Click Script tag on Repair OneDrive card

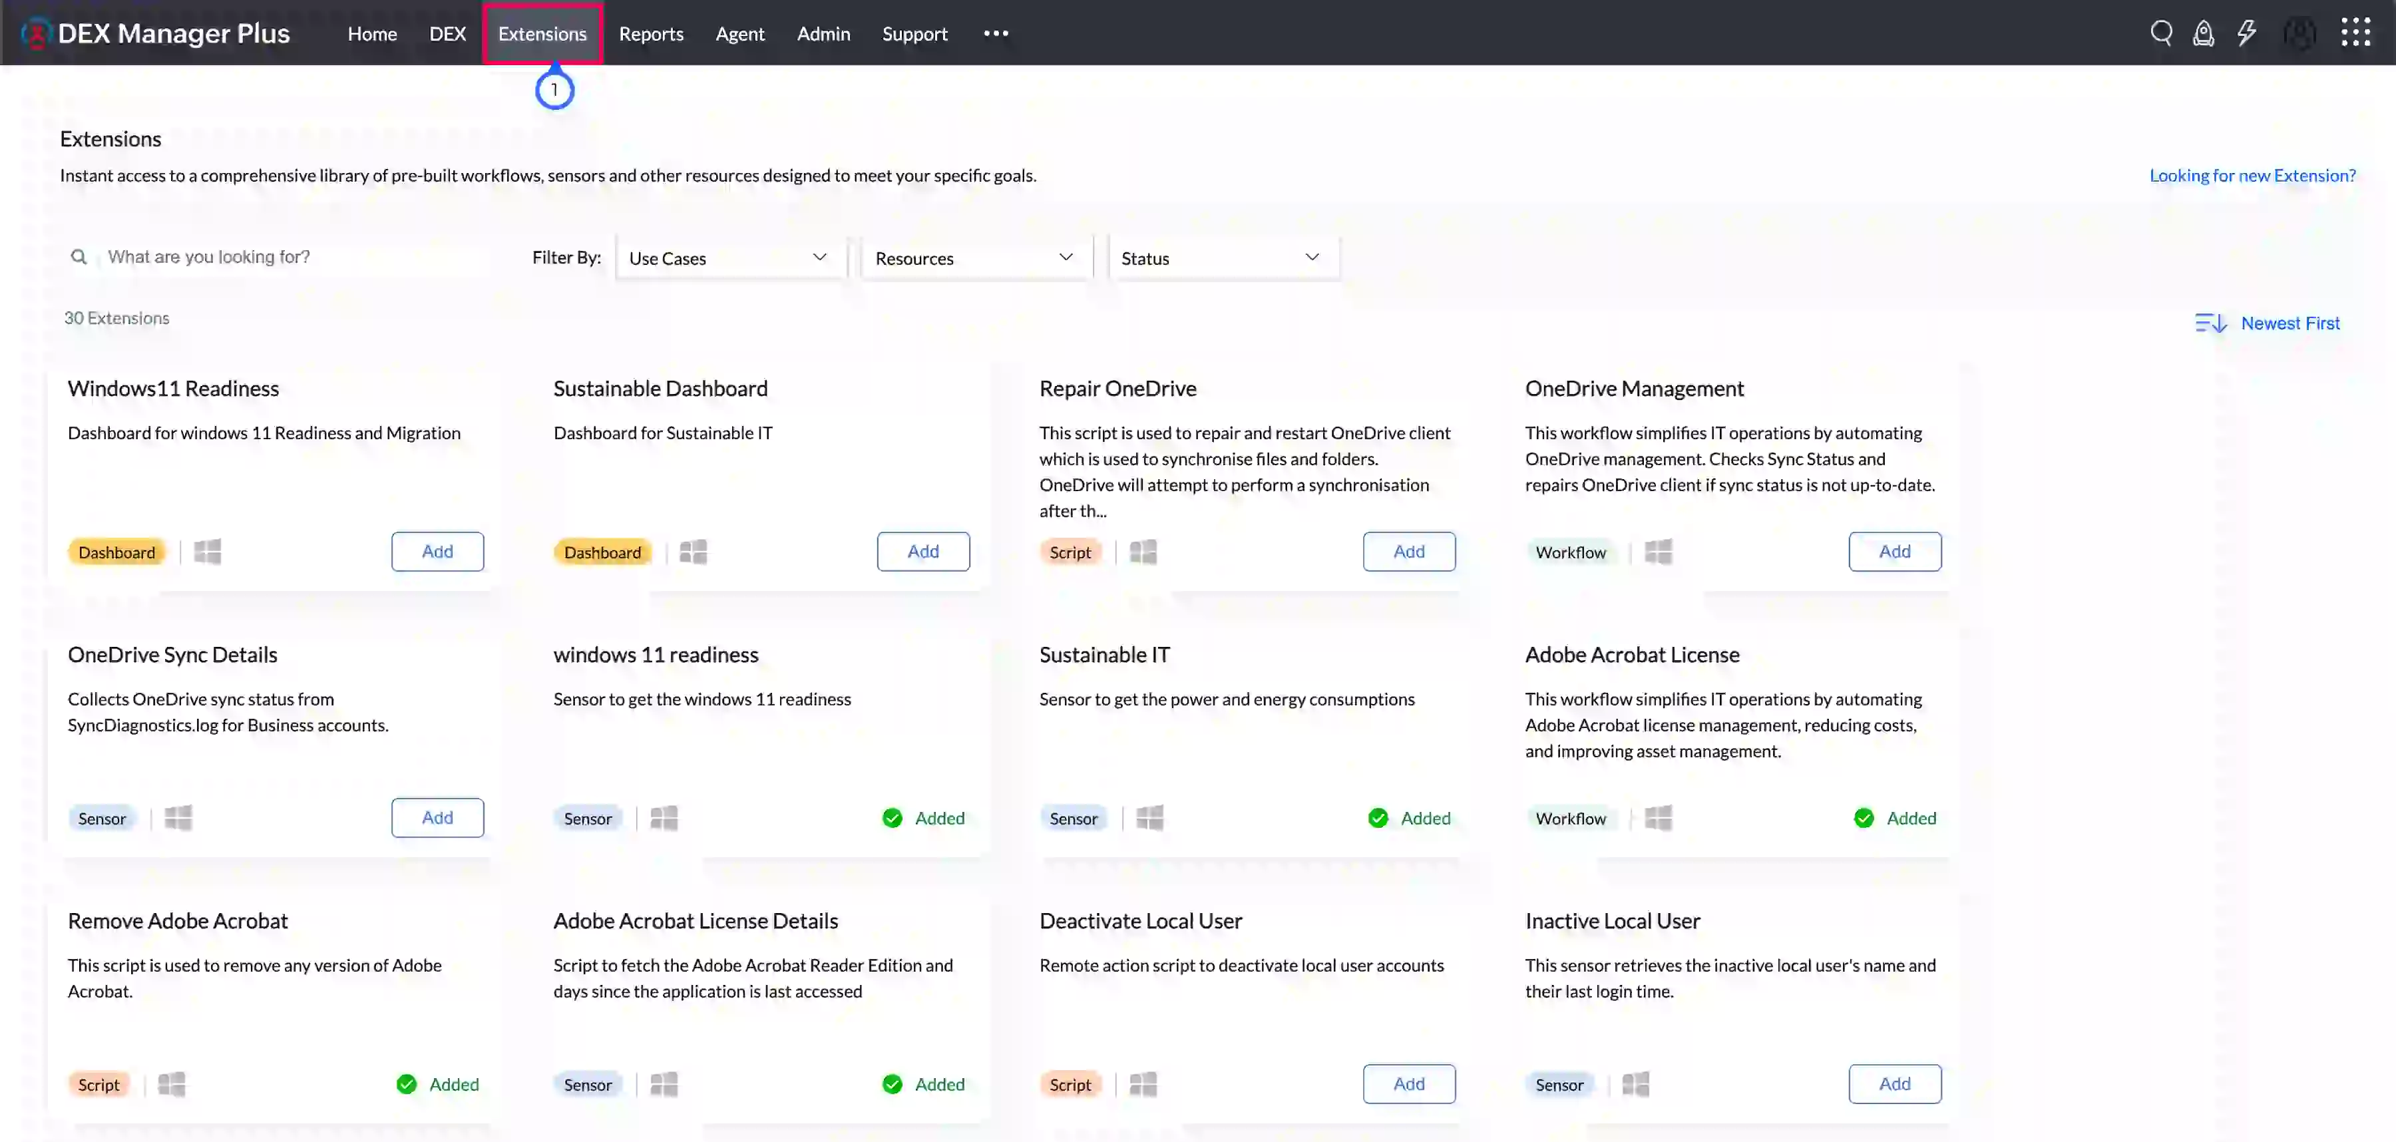1070,552
